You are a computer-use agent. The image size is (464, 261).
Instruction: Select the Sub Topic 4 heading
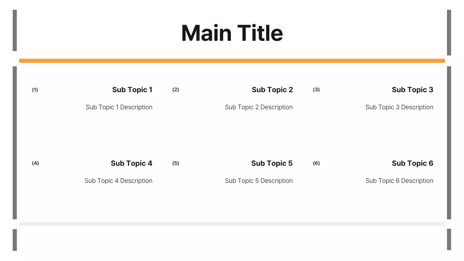click(x=132, y=163)
